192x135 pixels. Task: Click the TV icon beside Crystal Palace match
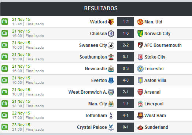pos(5,127)
